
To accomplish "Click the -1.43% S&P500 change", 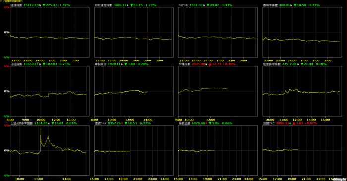I will [x=227, y=5].
